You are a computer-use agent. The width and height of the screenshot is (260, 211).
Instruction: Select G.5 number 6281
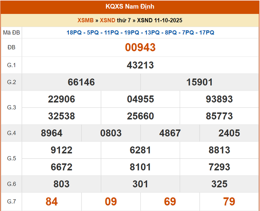click(x=140, y=150)
